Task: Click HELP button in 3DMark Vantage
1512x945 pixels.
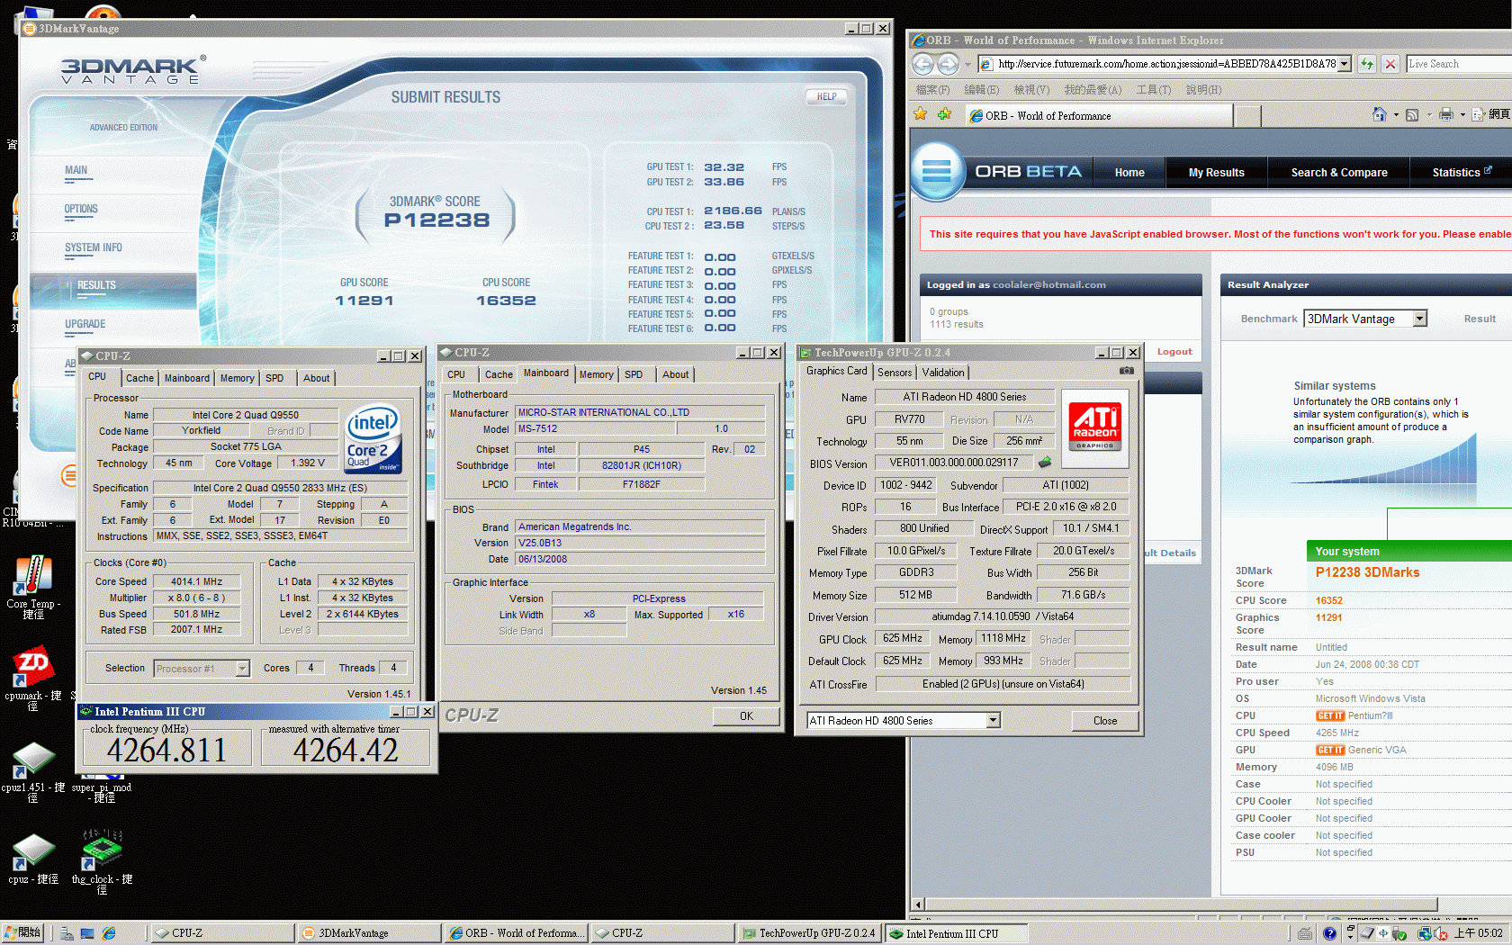Action: (826, 96)
